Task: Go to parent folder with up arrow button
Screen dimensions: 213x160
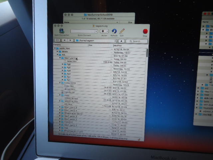Action: [121, 41]
